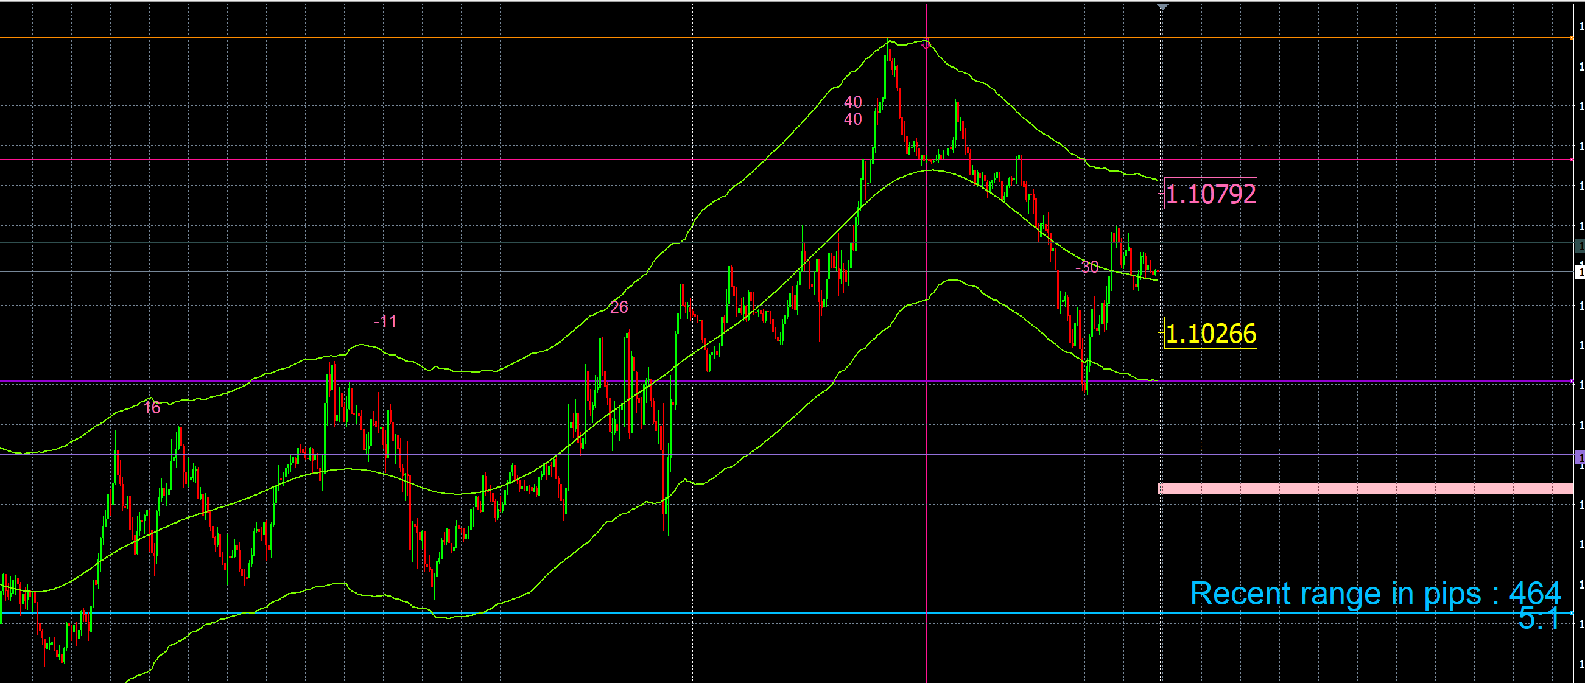Click the pink '16' label on the upper band
The height and width of the screenshot is (683, 1585).
152,407
